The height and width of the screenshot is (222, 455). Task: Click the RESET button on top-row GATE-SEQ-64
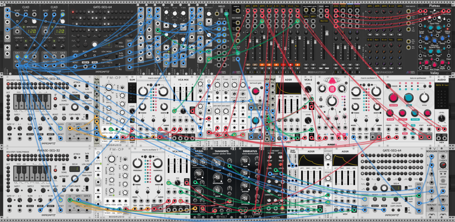[85, 56]
